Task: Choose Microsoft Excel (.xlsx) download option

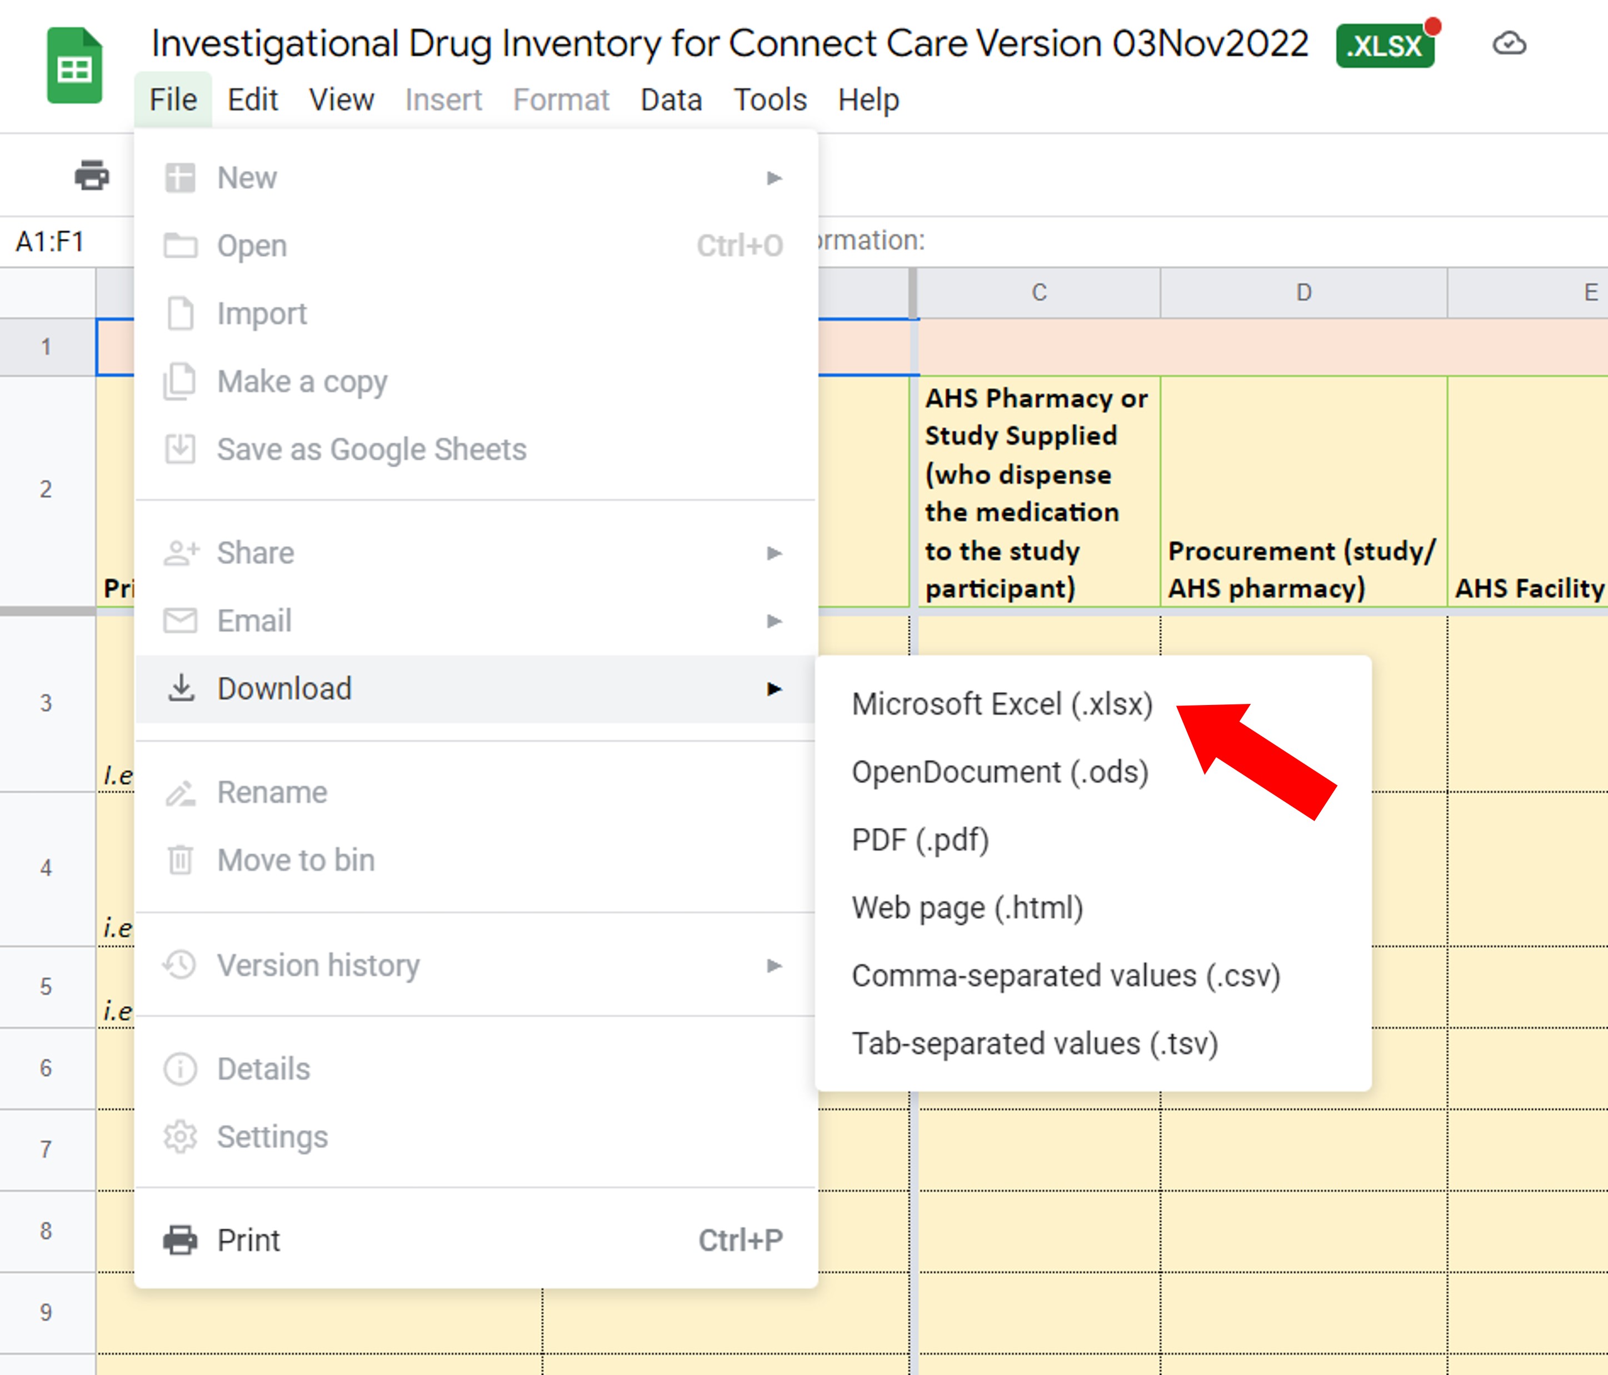Action: (x=1002, y=704)
